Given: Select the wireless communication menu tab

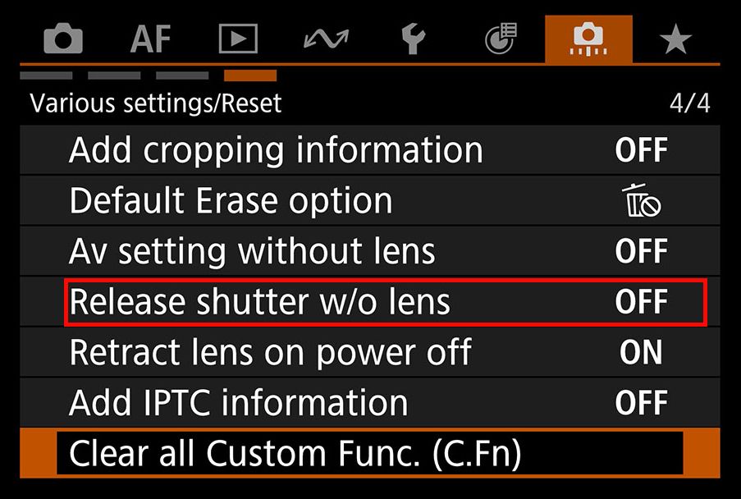Looking at the screenshot, I should 326,39.
